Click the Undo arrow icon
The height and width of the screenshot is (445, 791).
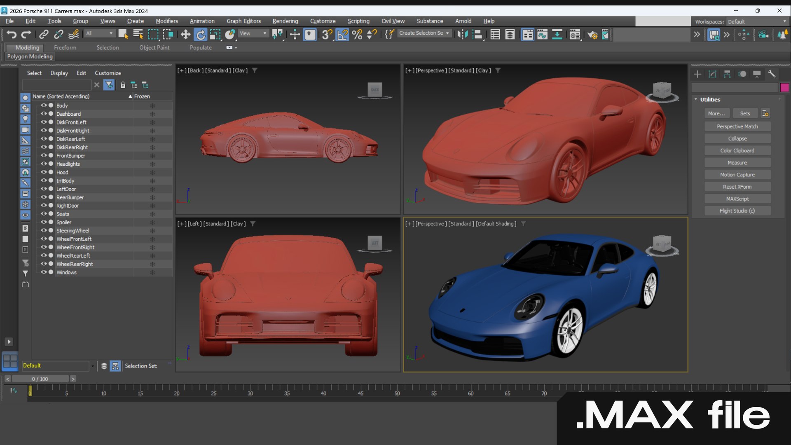12,35
